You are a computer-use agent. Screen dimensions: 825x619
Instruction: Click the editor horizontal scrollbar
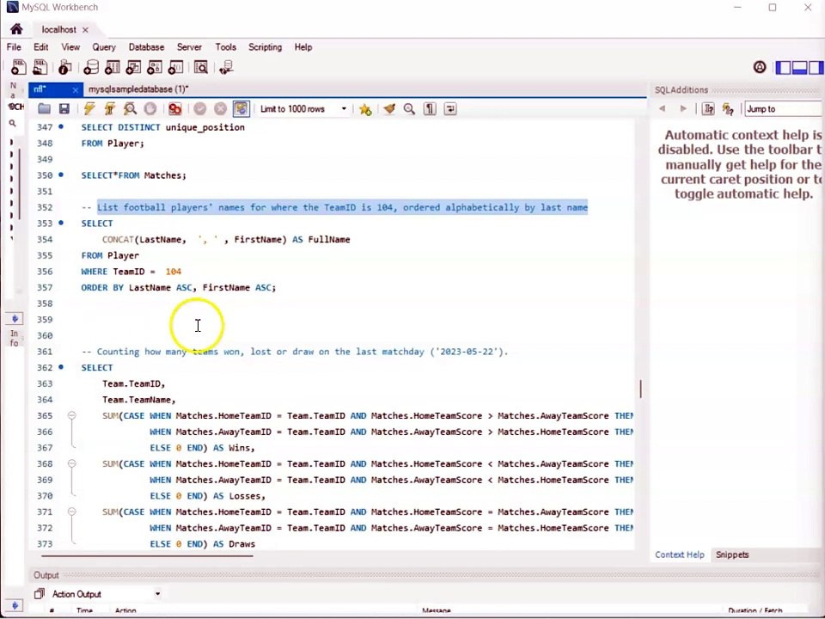tap(147, 555)
